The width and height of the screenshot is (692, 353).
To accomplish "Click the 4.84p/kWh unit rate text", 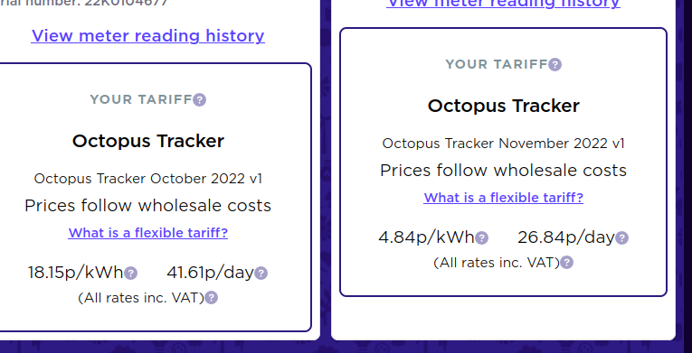I will [426, 237].
